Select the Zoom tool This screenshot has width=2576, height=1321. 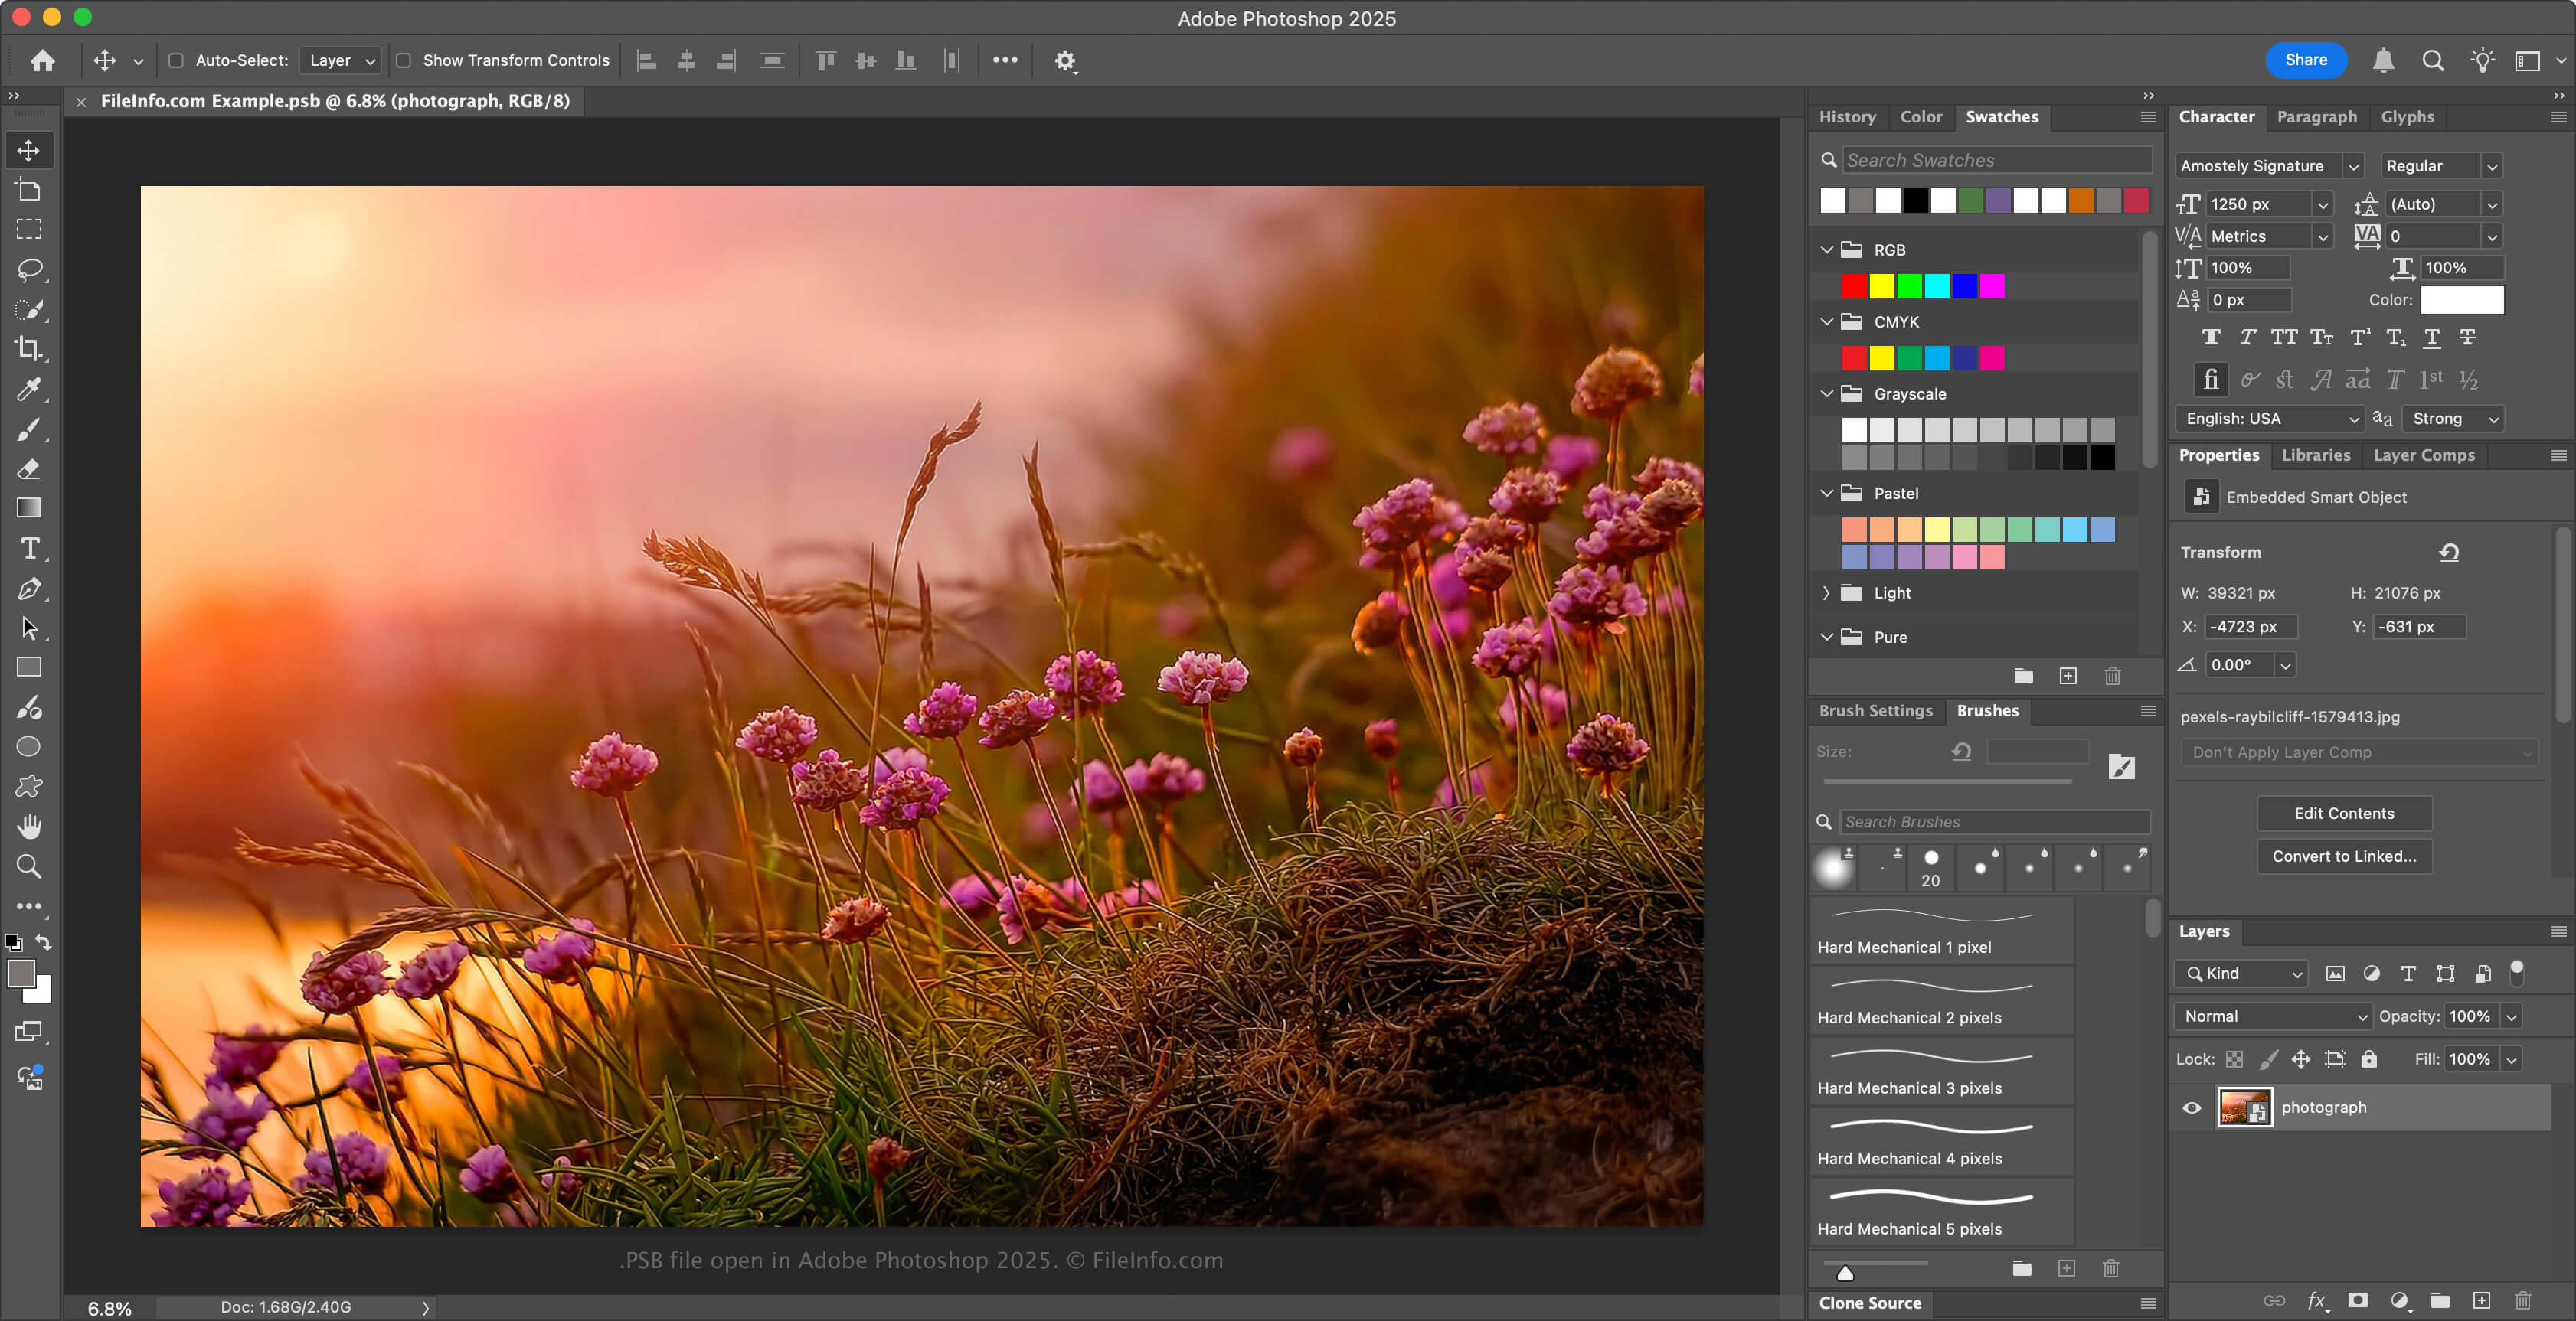(x=29, y=866)
